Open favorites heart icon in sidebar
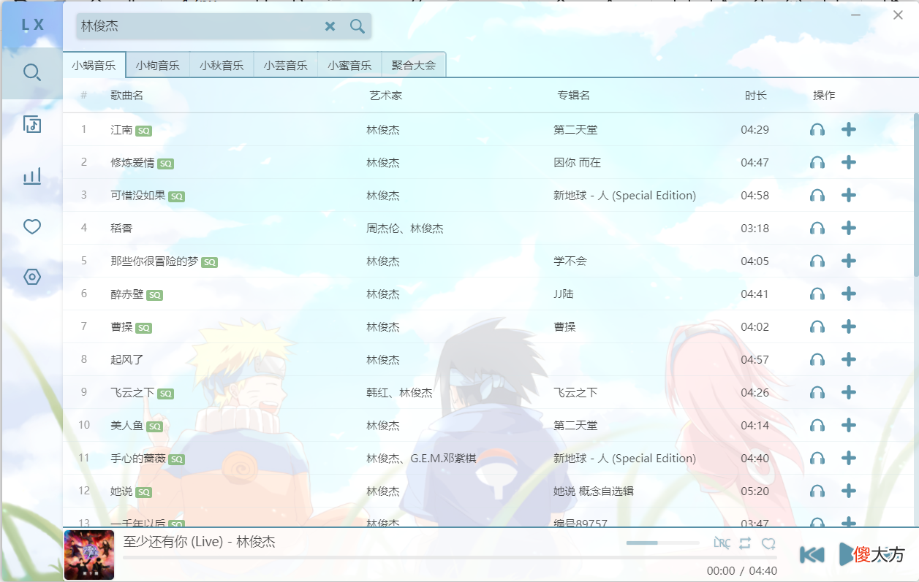This screenshot has height=582, width=919. point(31,227)
